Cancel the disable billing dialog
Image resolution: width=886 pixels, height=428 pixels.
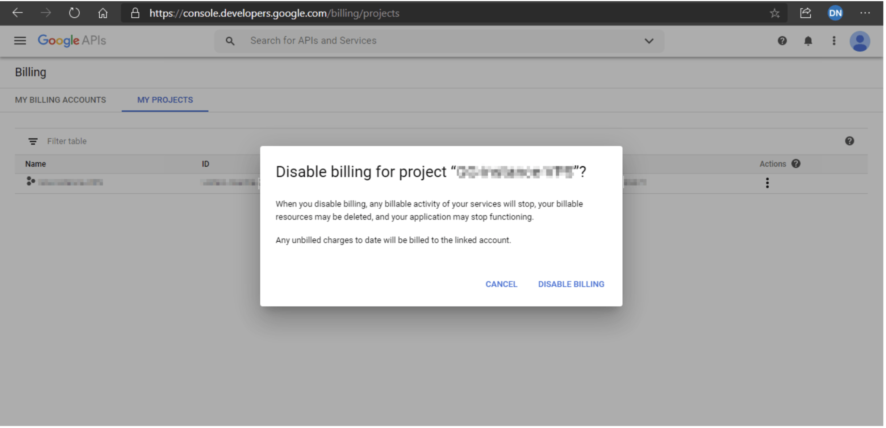501,284
